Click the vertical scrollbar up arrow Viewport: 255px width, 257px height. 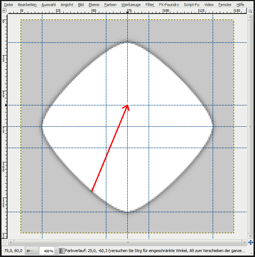(250, 17)
